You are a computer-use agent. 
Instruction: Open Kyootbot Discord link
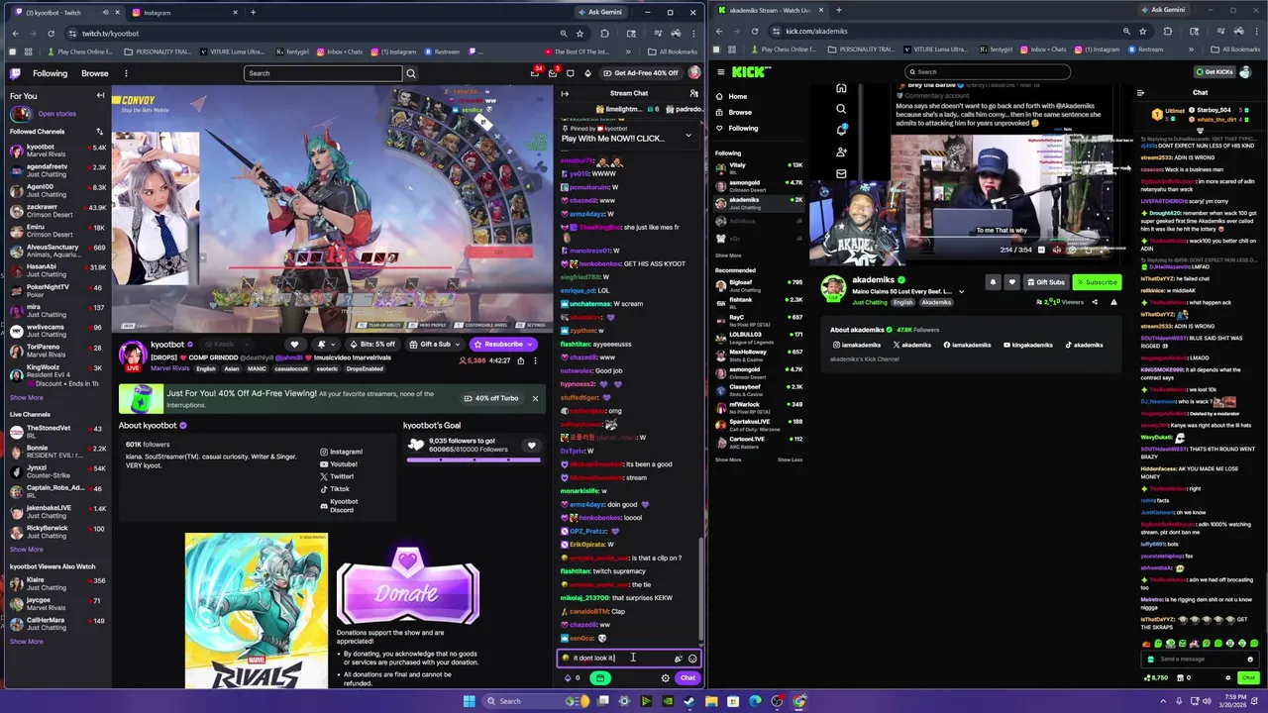click(x=338, y=505)
